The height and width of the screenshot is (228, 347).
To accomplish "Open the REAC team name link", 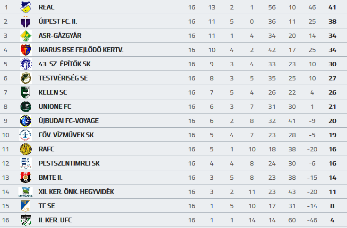I will (x=46, y=7).
